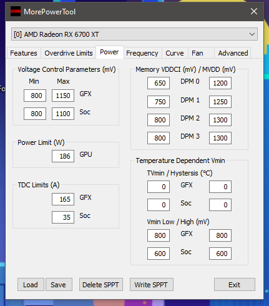269x306 pixels.
Task: Click the GFX Vmin Low field 800
Action: pyautogui.click(x=159, y=235)
